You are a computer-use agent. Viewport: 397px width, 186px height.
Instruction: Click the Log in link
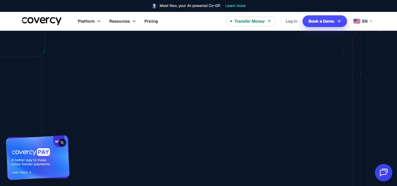click(291, 21)
